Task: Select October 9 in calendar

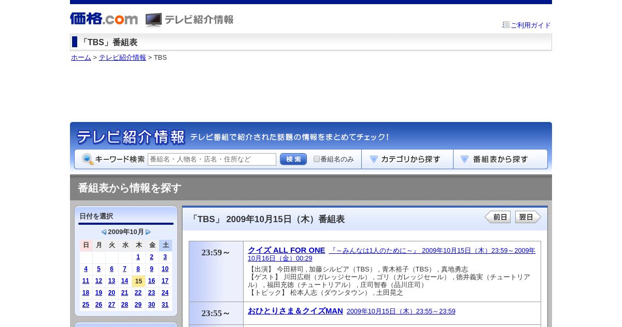Action: coord(151,269)
